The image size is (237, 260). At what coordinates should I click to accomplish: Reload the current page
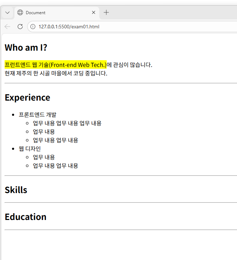point(20,27)
